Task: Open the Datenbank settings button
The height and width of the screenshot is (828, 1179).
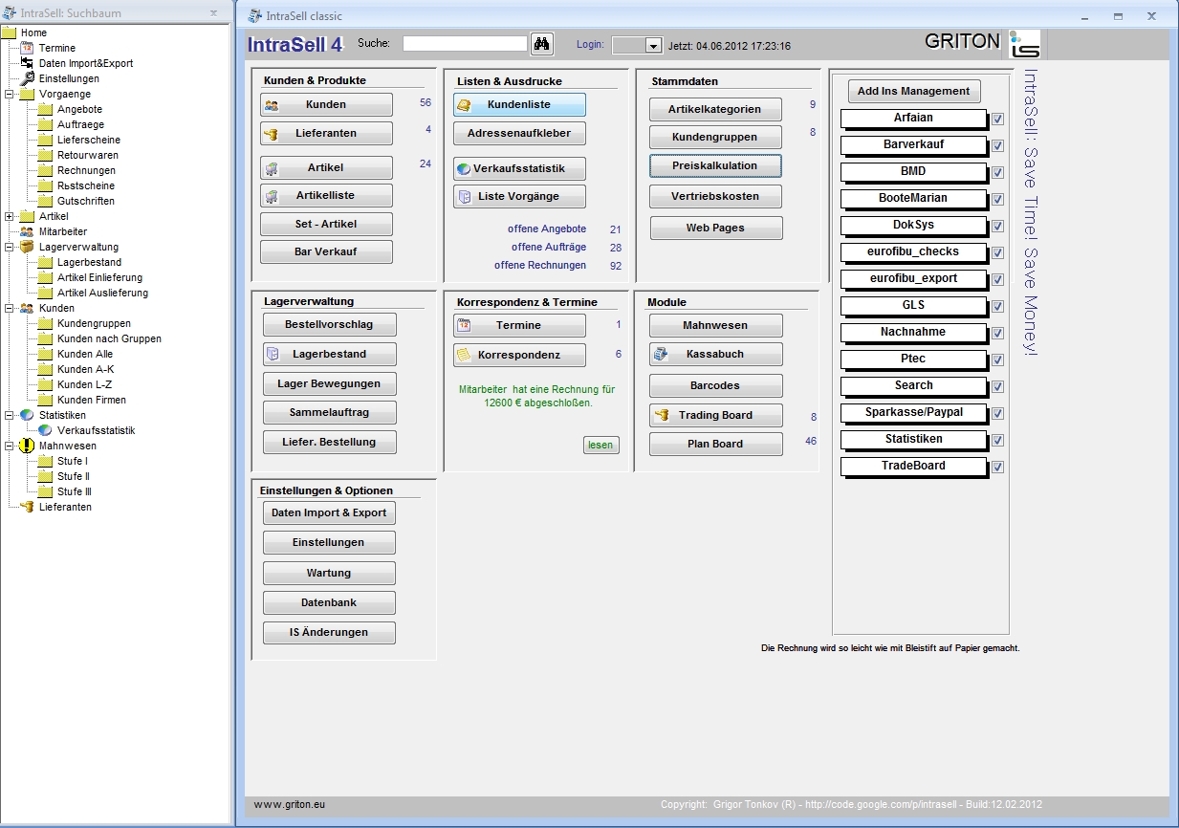Action: point(329,603)
